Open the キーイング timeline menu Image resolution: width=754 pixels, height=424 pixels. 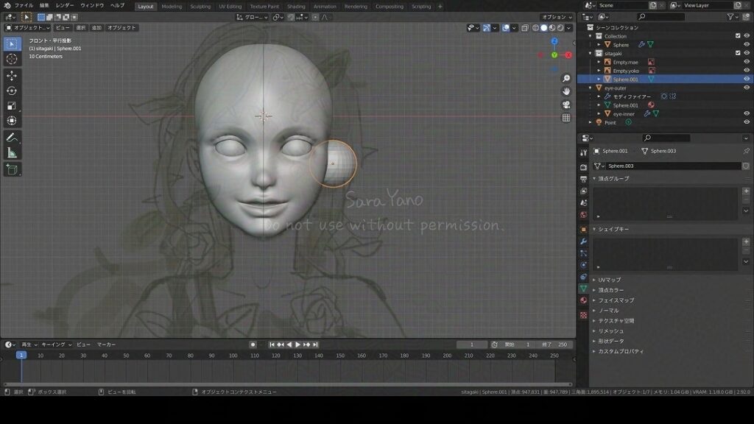(x=56, y=344)
